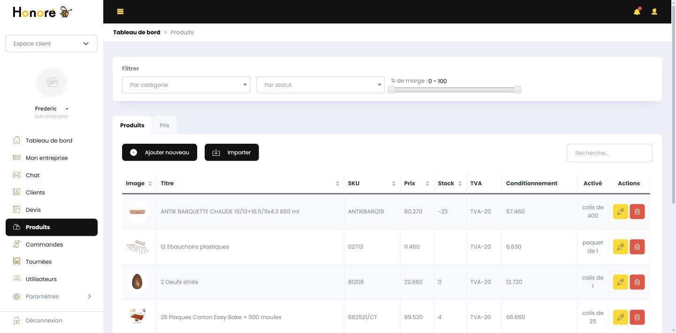
Task: Click the 12 Ebauchoirs plastiques thumbnail
Action: [x=137, y=247]
